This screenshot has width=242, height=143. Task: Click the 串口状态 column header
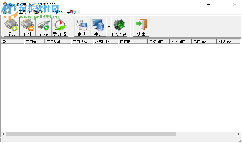[x=82, y=42]
